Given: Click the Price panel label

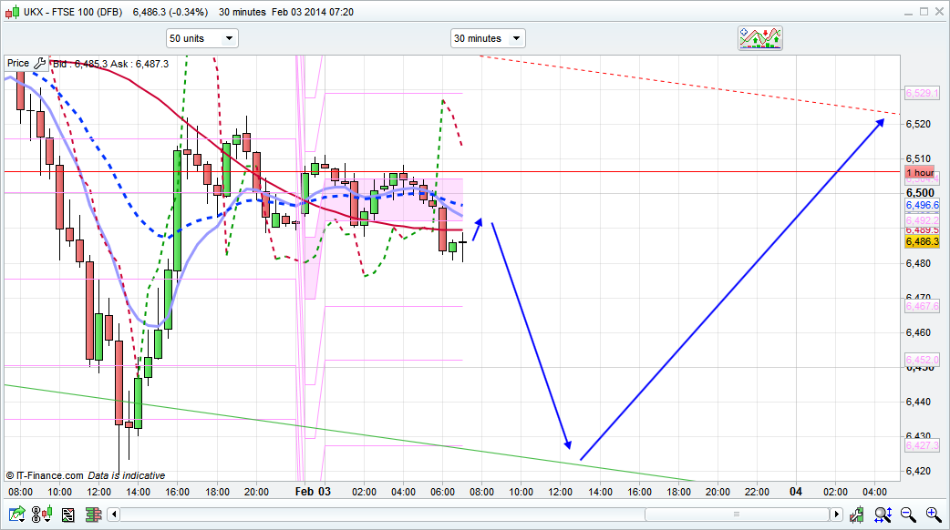Looking at the screenshot, I should tap(18, 64).
